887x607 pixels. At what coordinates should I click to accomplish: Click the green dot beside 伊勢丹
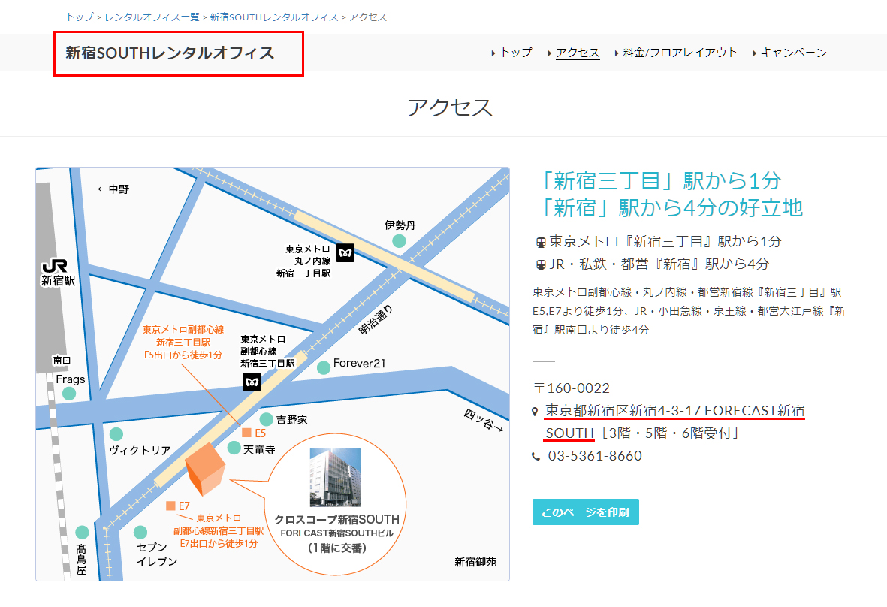coord(399,241)
